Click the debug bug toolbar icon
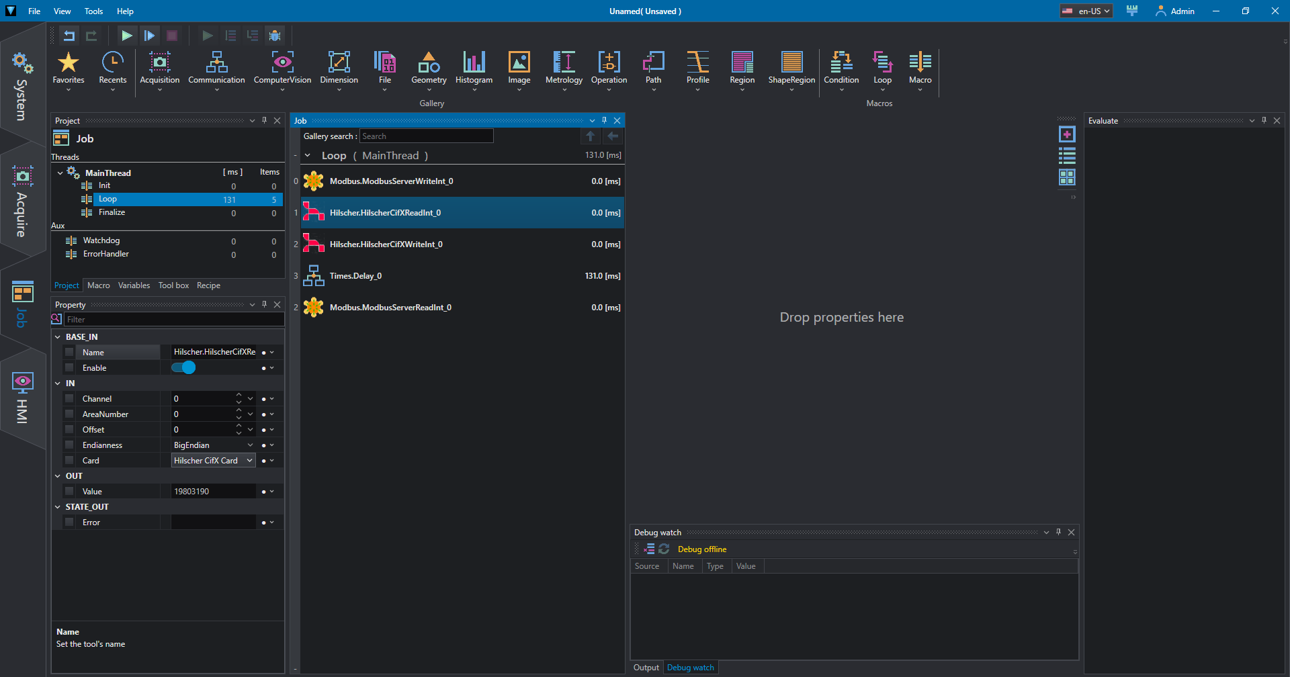This screenshot has height=677, width=1290. pyautogui.click(x=275, y=36)
